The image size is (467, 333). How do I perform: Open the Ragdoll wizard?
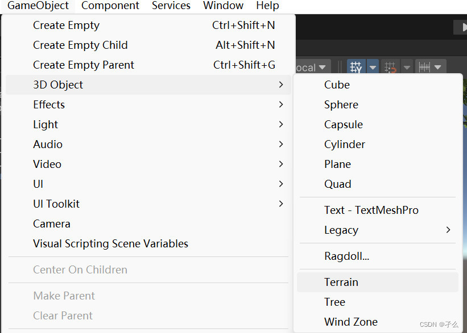point(377,256)
